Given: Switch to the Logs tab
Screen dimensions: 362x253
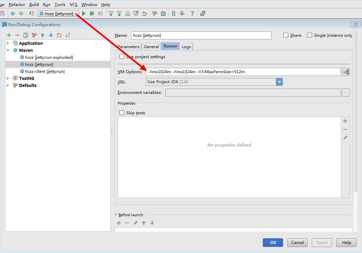Looking at the screenshot, I should 186,46.
